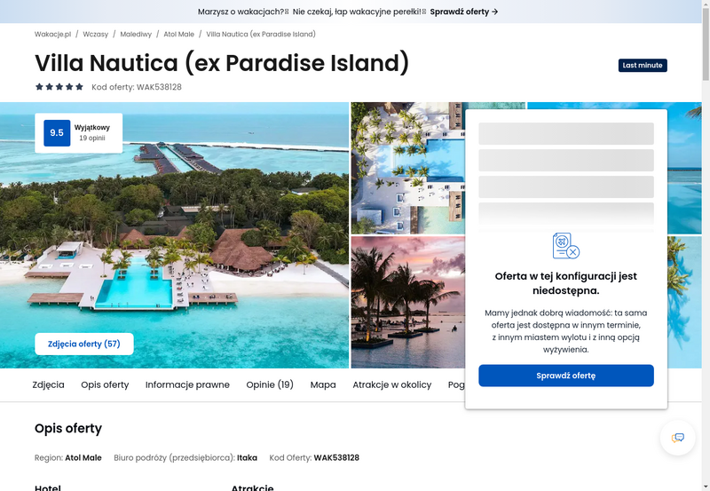Open the Informacje prawne tab
Viewport: 710px width, 491px height.
click(x=187, y=384)
